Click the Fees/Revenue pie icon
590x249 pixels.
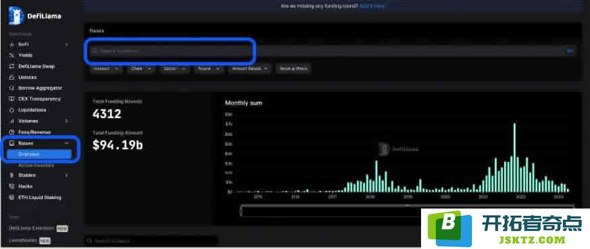11,132
